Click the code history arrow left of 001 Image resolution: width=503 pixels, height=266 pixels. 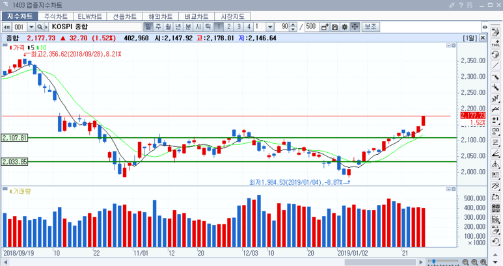click(x=7, y=27)
